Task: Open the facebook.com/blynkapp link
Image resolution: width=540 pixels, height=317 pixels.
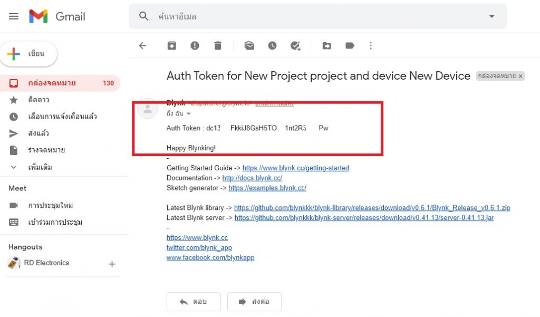Action: click(x=210, y=258)
